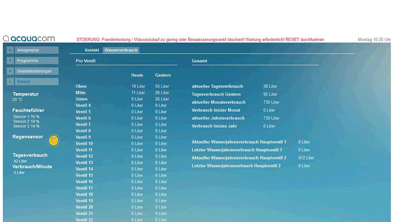Expand the arrow next to Programme
This screenshot has width=395, height=222.
click(x=10, y=61)
